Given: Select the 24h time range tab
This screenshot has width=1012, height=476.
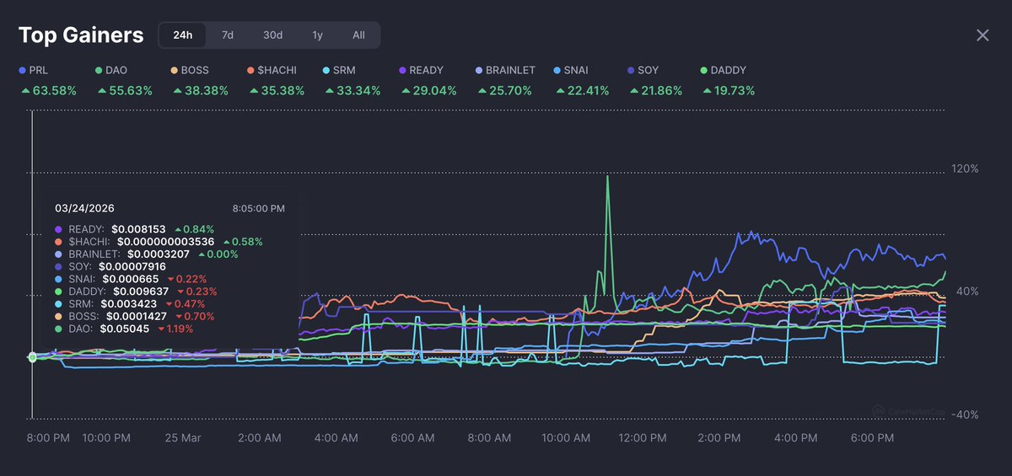Looking at the screenshot, I should tap(183, 35).
